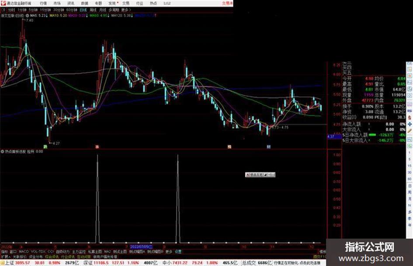Open the 发现 menu
The height and width of the screenshot is (266, 413).
point(112,3)
